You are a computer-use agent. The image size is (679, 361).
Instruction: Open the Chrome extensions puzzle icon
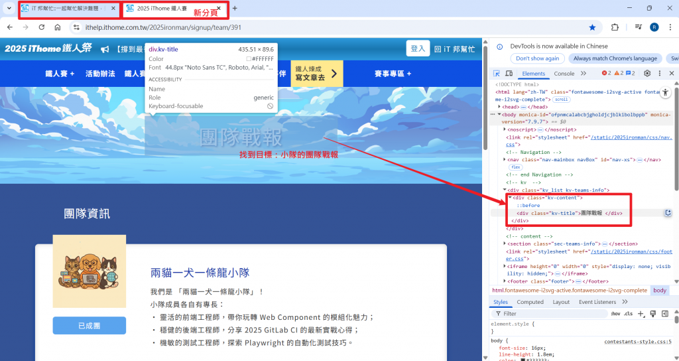(615, 27)
